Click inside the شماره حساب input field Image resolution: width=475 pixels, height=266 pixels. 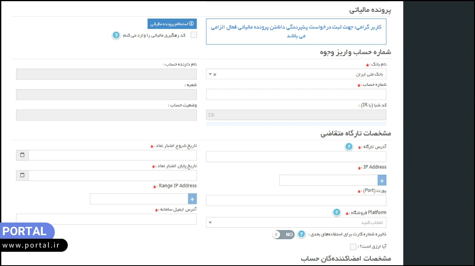(x=296, y=94)
